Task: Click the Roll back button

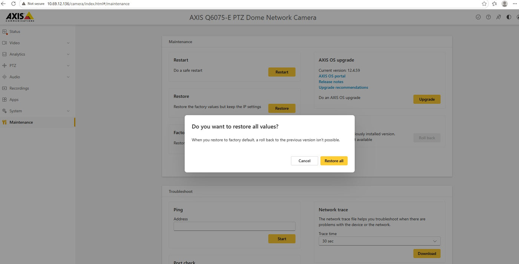Action: 427,138
